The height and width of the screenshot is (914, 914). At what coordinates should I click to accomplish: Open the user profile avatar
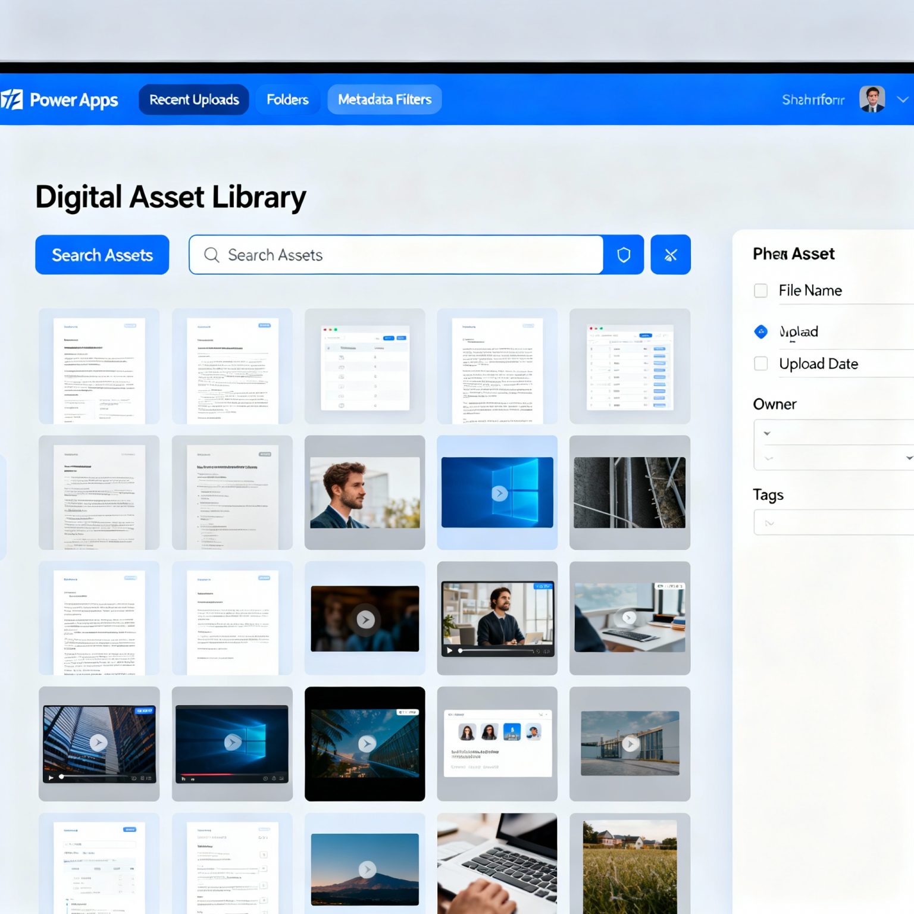pyautogui.click(x=872, y=100)
